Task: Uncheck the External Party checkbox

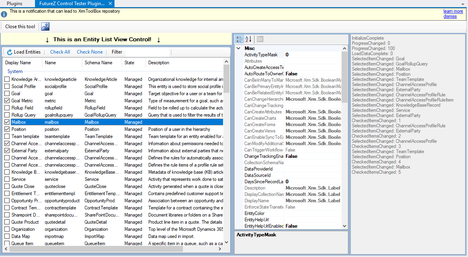Action: click(7, 151)
